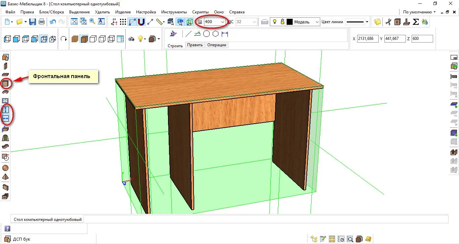Screen dimensions: 459x244
Task: Select the linear dimension tool
Action: tap(225, 34)
